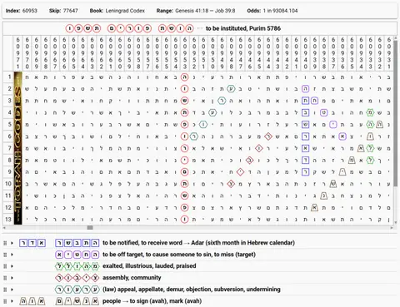
Task: Grab the drag handle of 'to be off target' row
Action: coord(5,255)
